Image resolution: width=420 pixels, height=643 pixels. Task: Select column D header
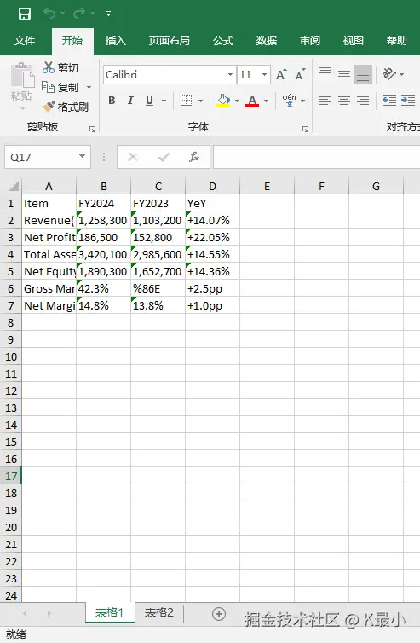click(x=212, y=187)
